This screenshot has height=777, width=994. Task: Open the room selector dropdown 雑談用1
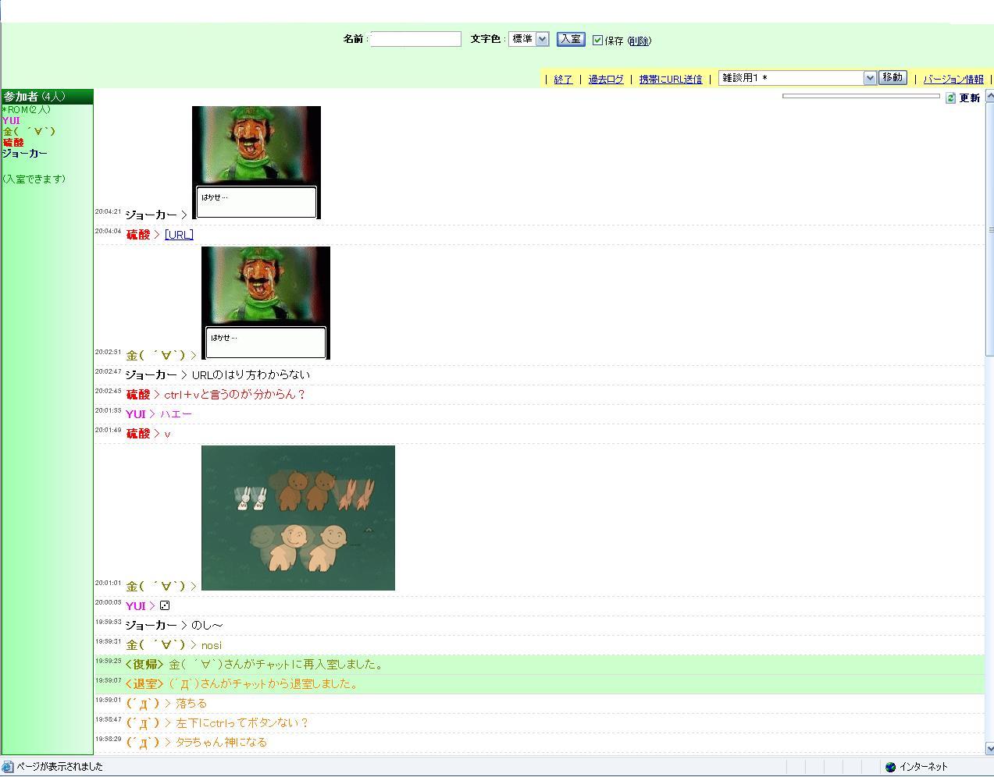pos(797,78)
